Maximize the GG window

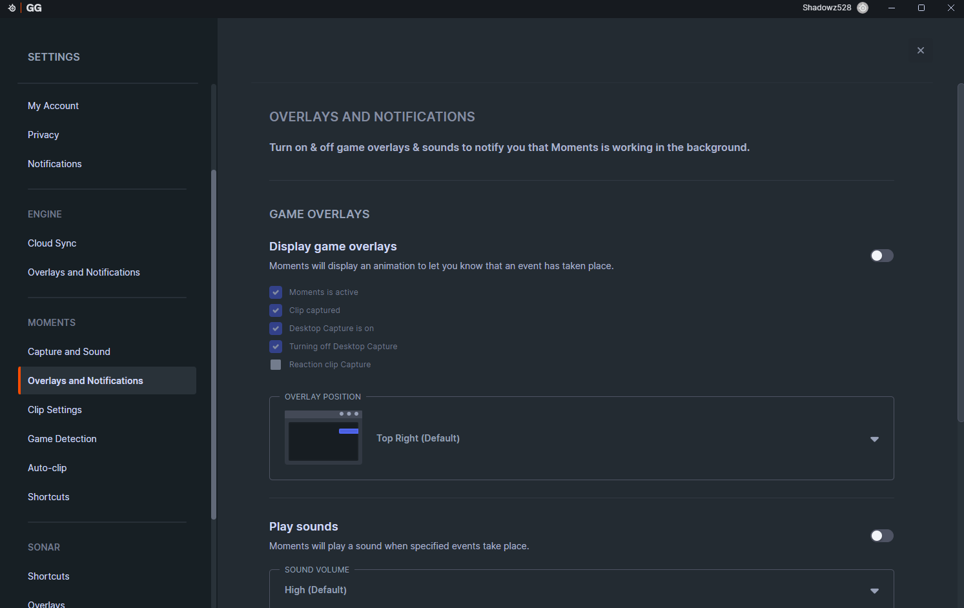(x=921, y=8)
